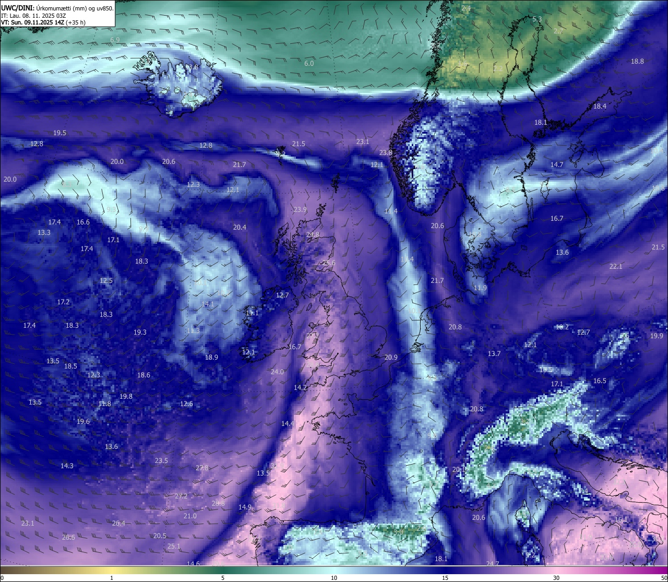Click the 18.6 value in the Atlantic
Screen dimensions: 668x582
[x=144, y=375]
